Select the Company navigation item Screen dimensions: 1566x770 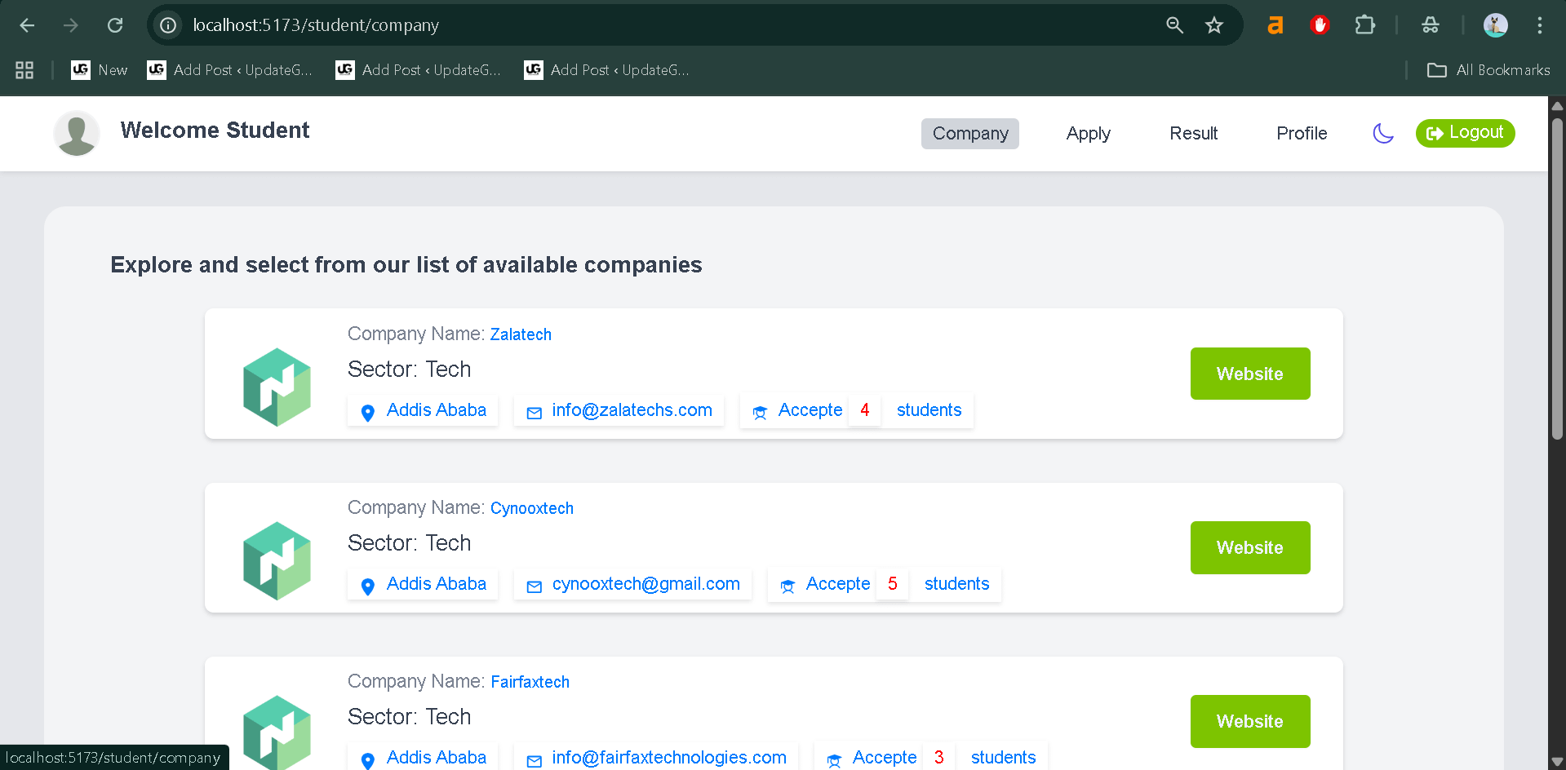pos(969,133)
